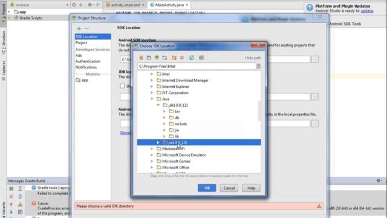Close the MainActivity.java tab
The width and height of the screenshot is (387, 218).
pos(187,5)
